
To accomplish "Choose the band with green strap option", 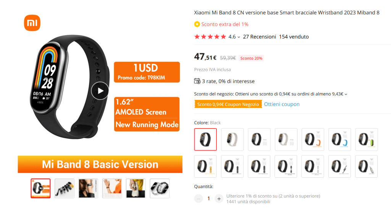I will pyautogui.click(x=367, y=140).
